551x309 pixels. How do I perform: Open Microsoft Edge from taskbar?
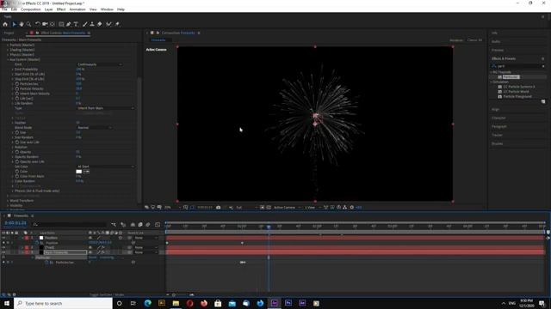147,303
